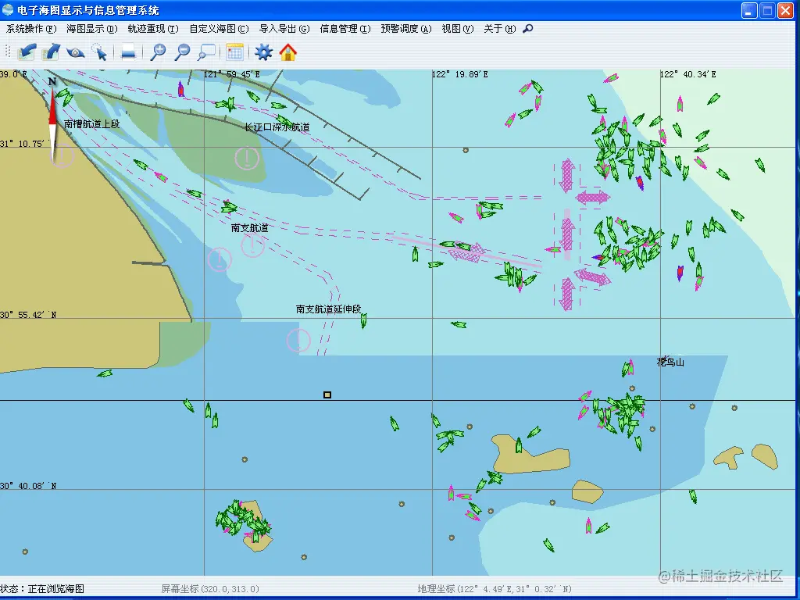Open the calendar grid icon
The width and height of the screenshot is (800, 600).
click(234, 52)
